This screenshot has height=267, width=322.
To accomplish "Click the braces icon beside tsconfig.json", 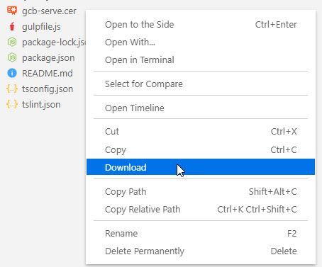I will 12,89.
